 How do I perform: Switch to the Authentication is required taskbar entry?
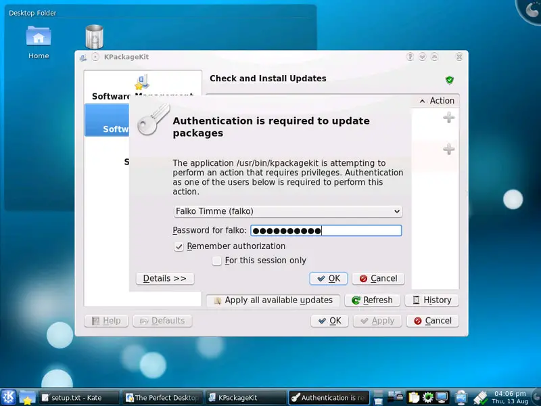click(x=329, y=398)
